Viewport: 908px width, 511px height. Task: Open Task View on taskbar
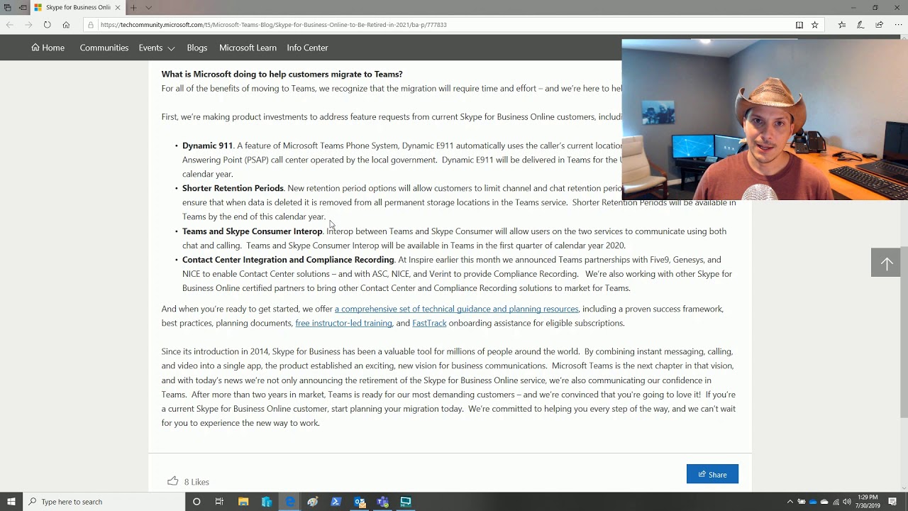[219, 502]
